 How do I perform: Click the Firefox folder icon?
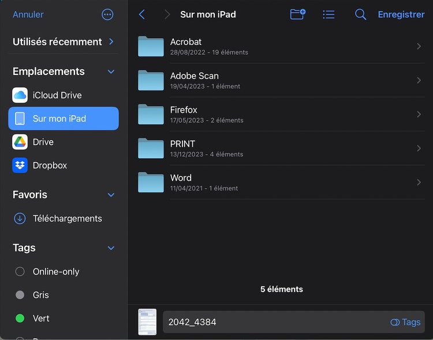(x=151, y=114)
